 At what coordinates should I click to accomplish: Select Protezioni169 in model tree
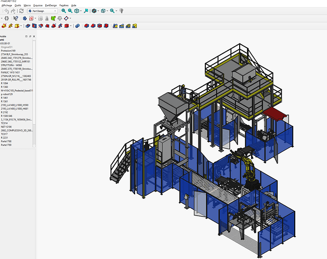click(8, 51)
